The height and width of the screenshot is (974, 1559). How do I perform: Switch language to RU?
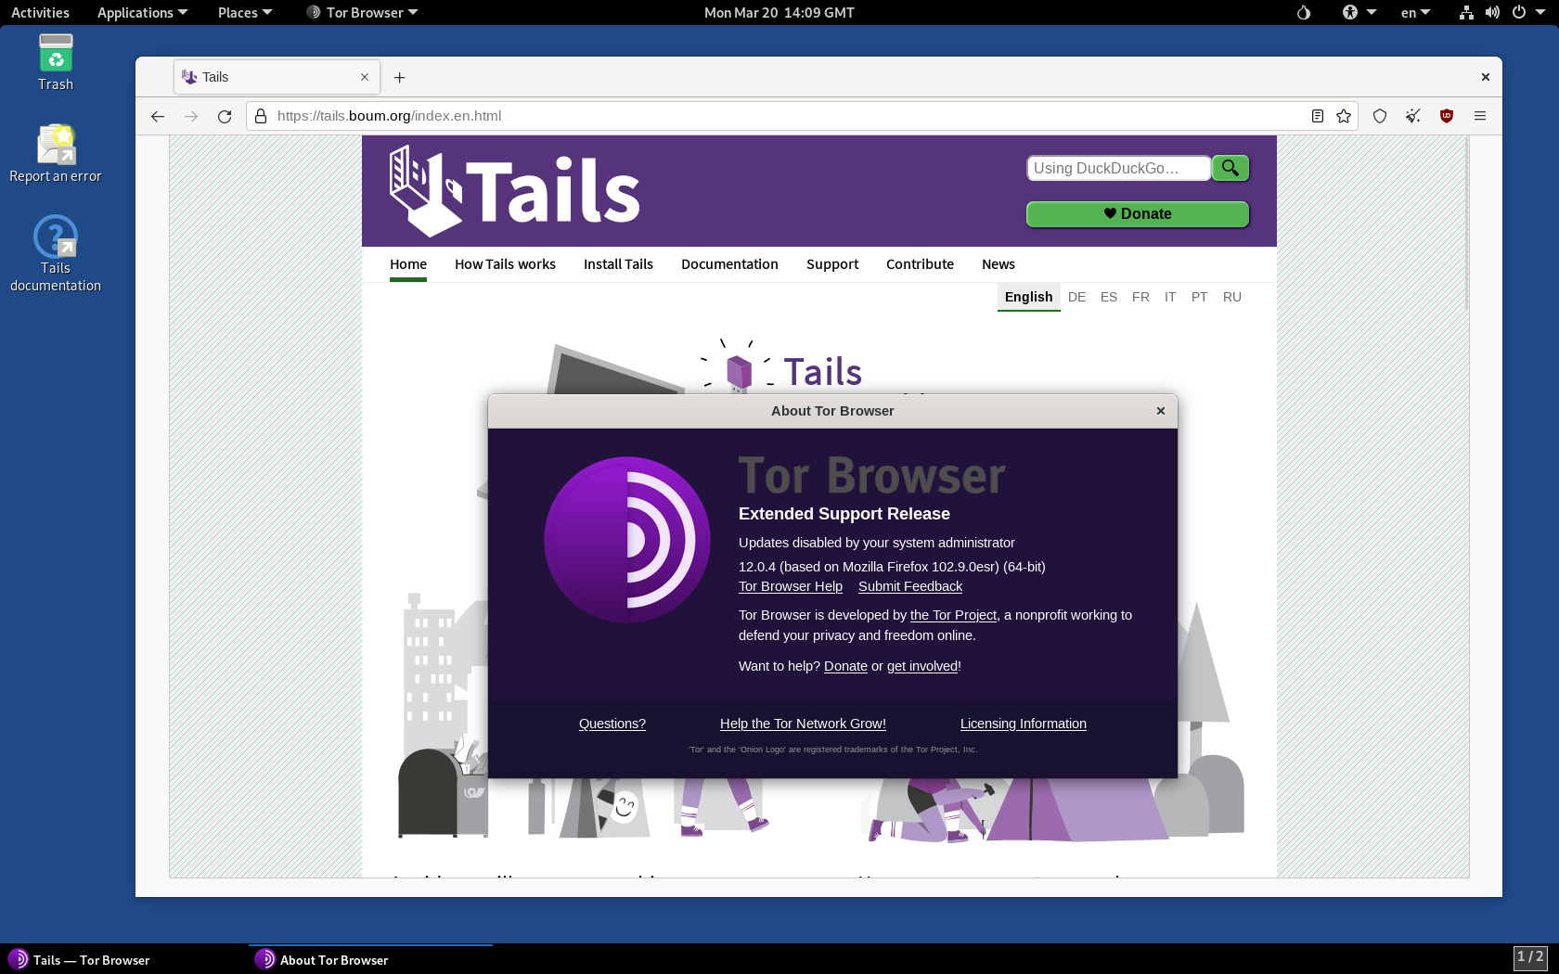pos(1231,297)
